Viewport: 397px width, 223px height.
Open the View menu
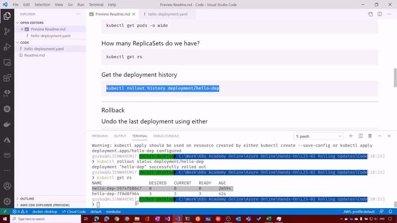coord(59,4)
